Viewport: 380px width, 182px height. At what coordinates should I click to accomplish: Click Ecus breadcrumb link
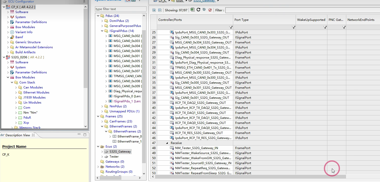[180, 1]
